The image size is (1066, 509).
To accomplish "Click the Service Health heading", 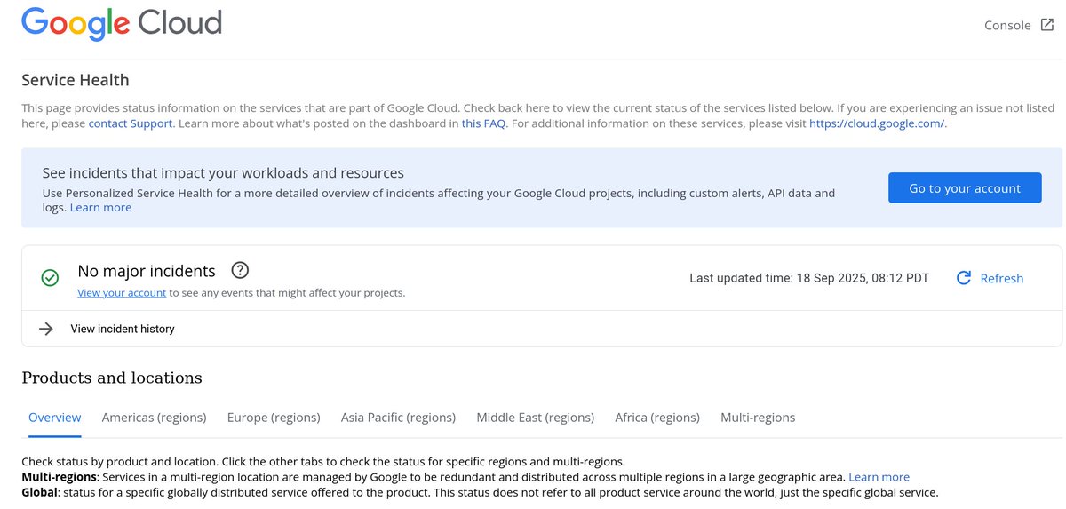I will pyautogui.click(x=76, y=80).
